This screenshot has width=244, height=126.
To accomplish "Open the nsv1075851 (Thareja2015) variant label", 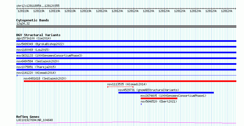I will tap(36, 67).
